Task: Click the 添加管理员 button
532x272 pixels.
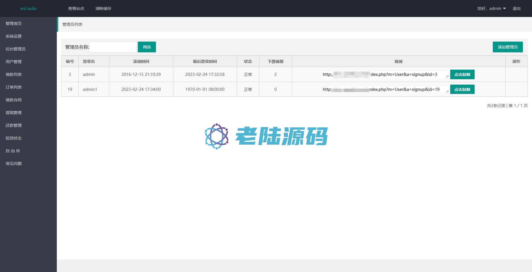Action: coord(508,47)
